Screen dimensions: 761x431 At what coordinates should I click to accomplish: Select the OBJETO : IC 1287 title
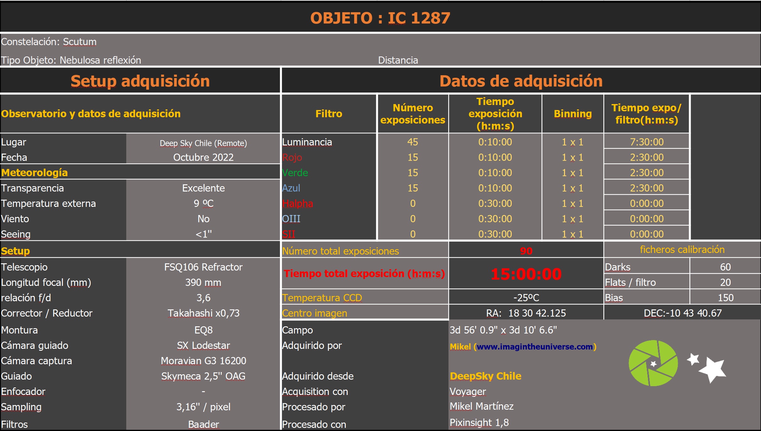point(380,18)
